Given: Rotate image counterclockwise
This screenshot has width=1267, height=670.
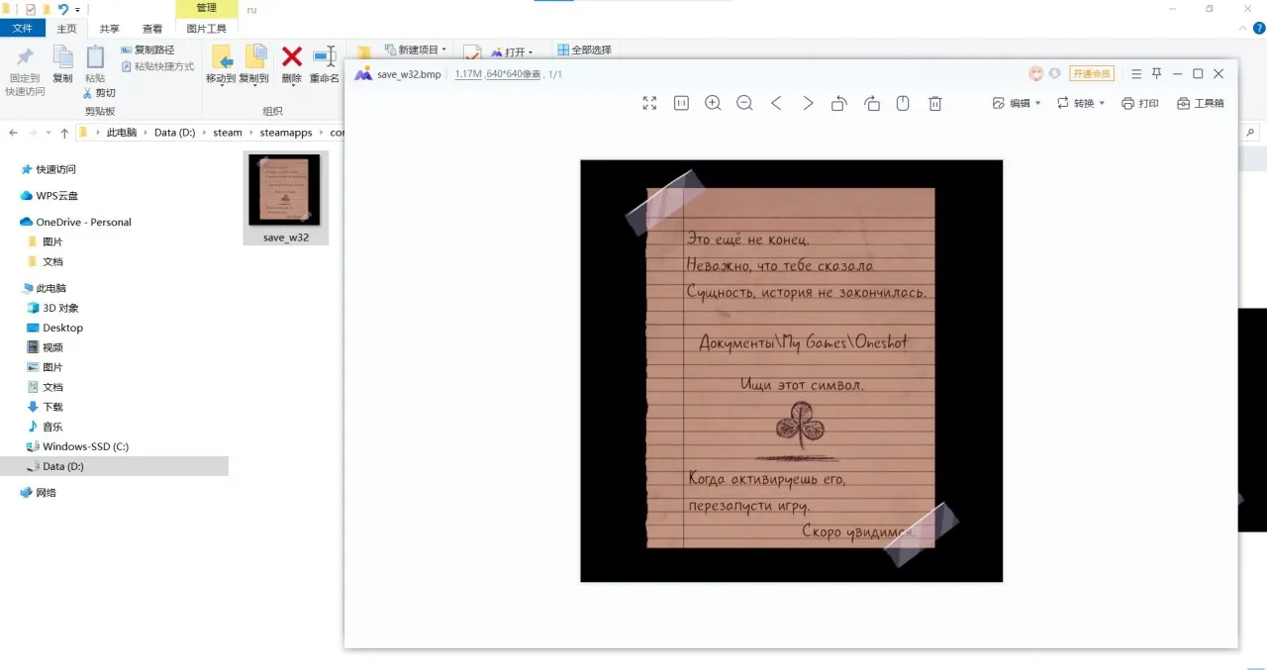Looking at the screenshot, I should click(x=839, y=103).
